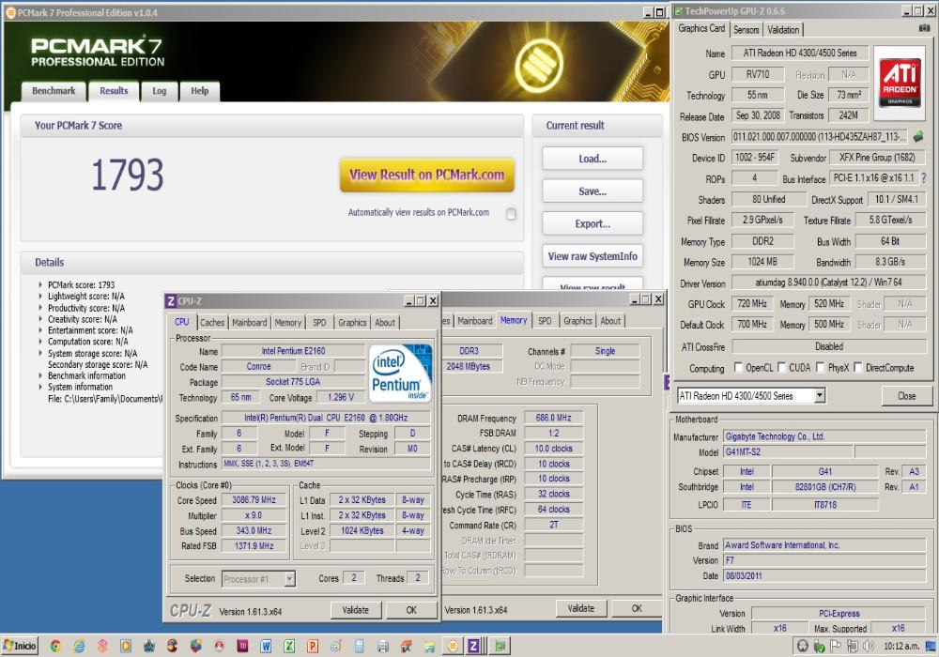This screenshot has height=657, width=939.
Task: Expand the Benchmark information row
Action: point(40,375)
